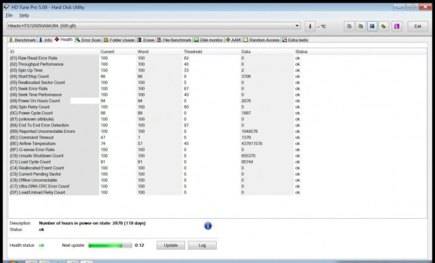Viewport: 435px width, 263px height.
Task: Click the temperature thermometer icon
Action: [x=310, y=27]
